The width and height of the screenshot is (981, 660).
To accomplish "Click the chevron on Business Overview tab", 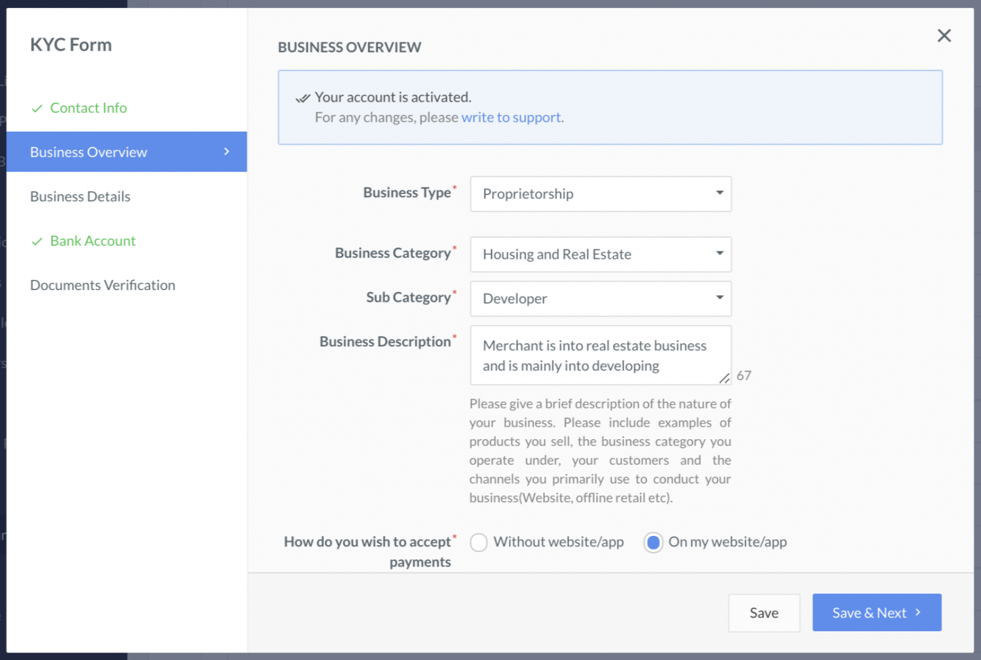I will 227,152.
